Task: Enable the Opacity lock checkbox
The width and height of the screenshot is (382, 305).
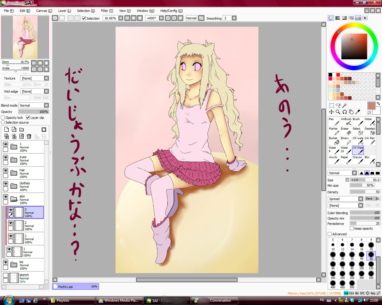Action: [x=3, y=118]
